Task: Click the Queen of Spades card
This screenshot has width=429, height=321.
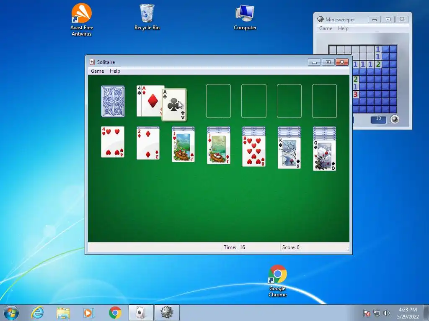Action: [325, 155]
